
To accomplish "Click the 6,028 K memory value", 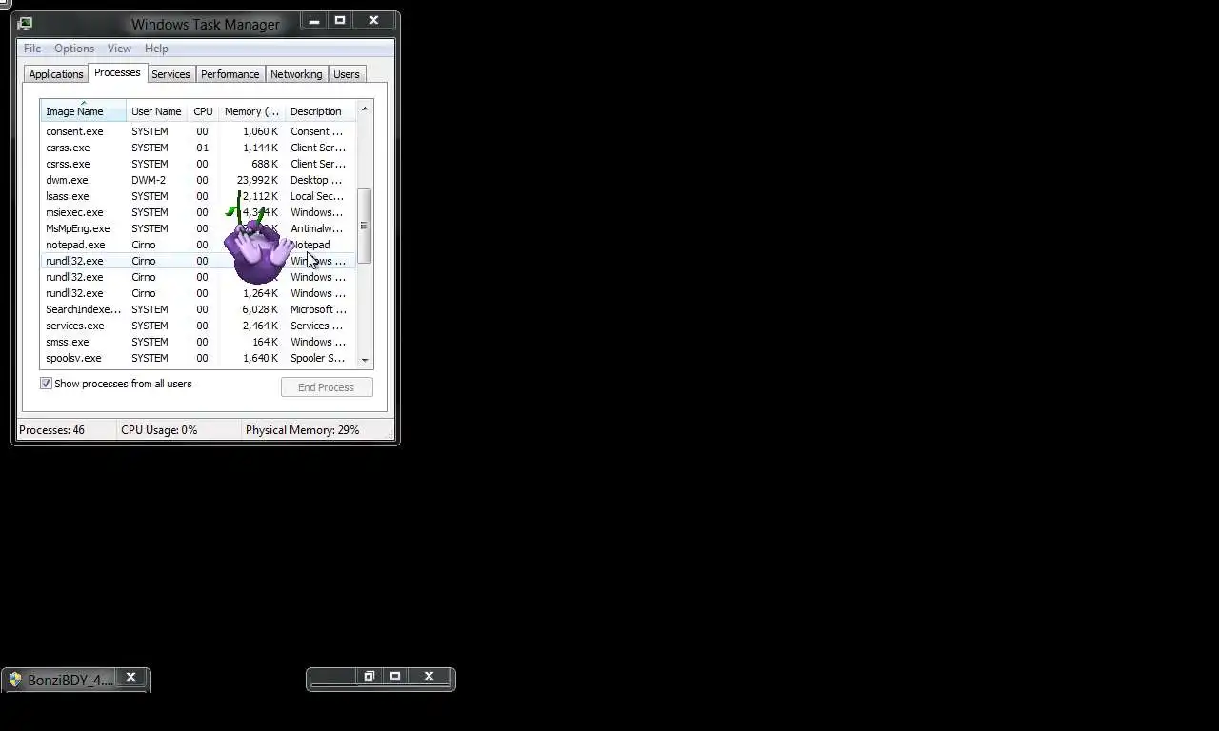I will coord(260,309).
